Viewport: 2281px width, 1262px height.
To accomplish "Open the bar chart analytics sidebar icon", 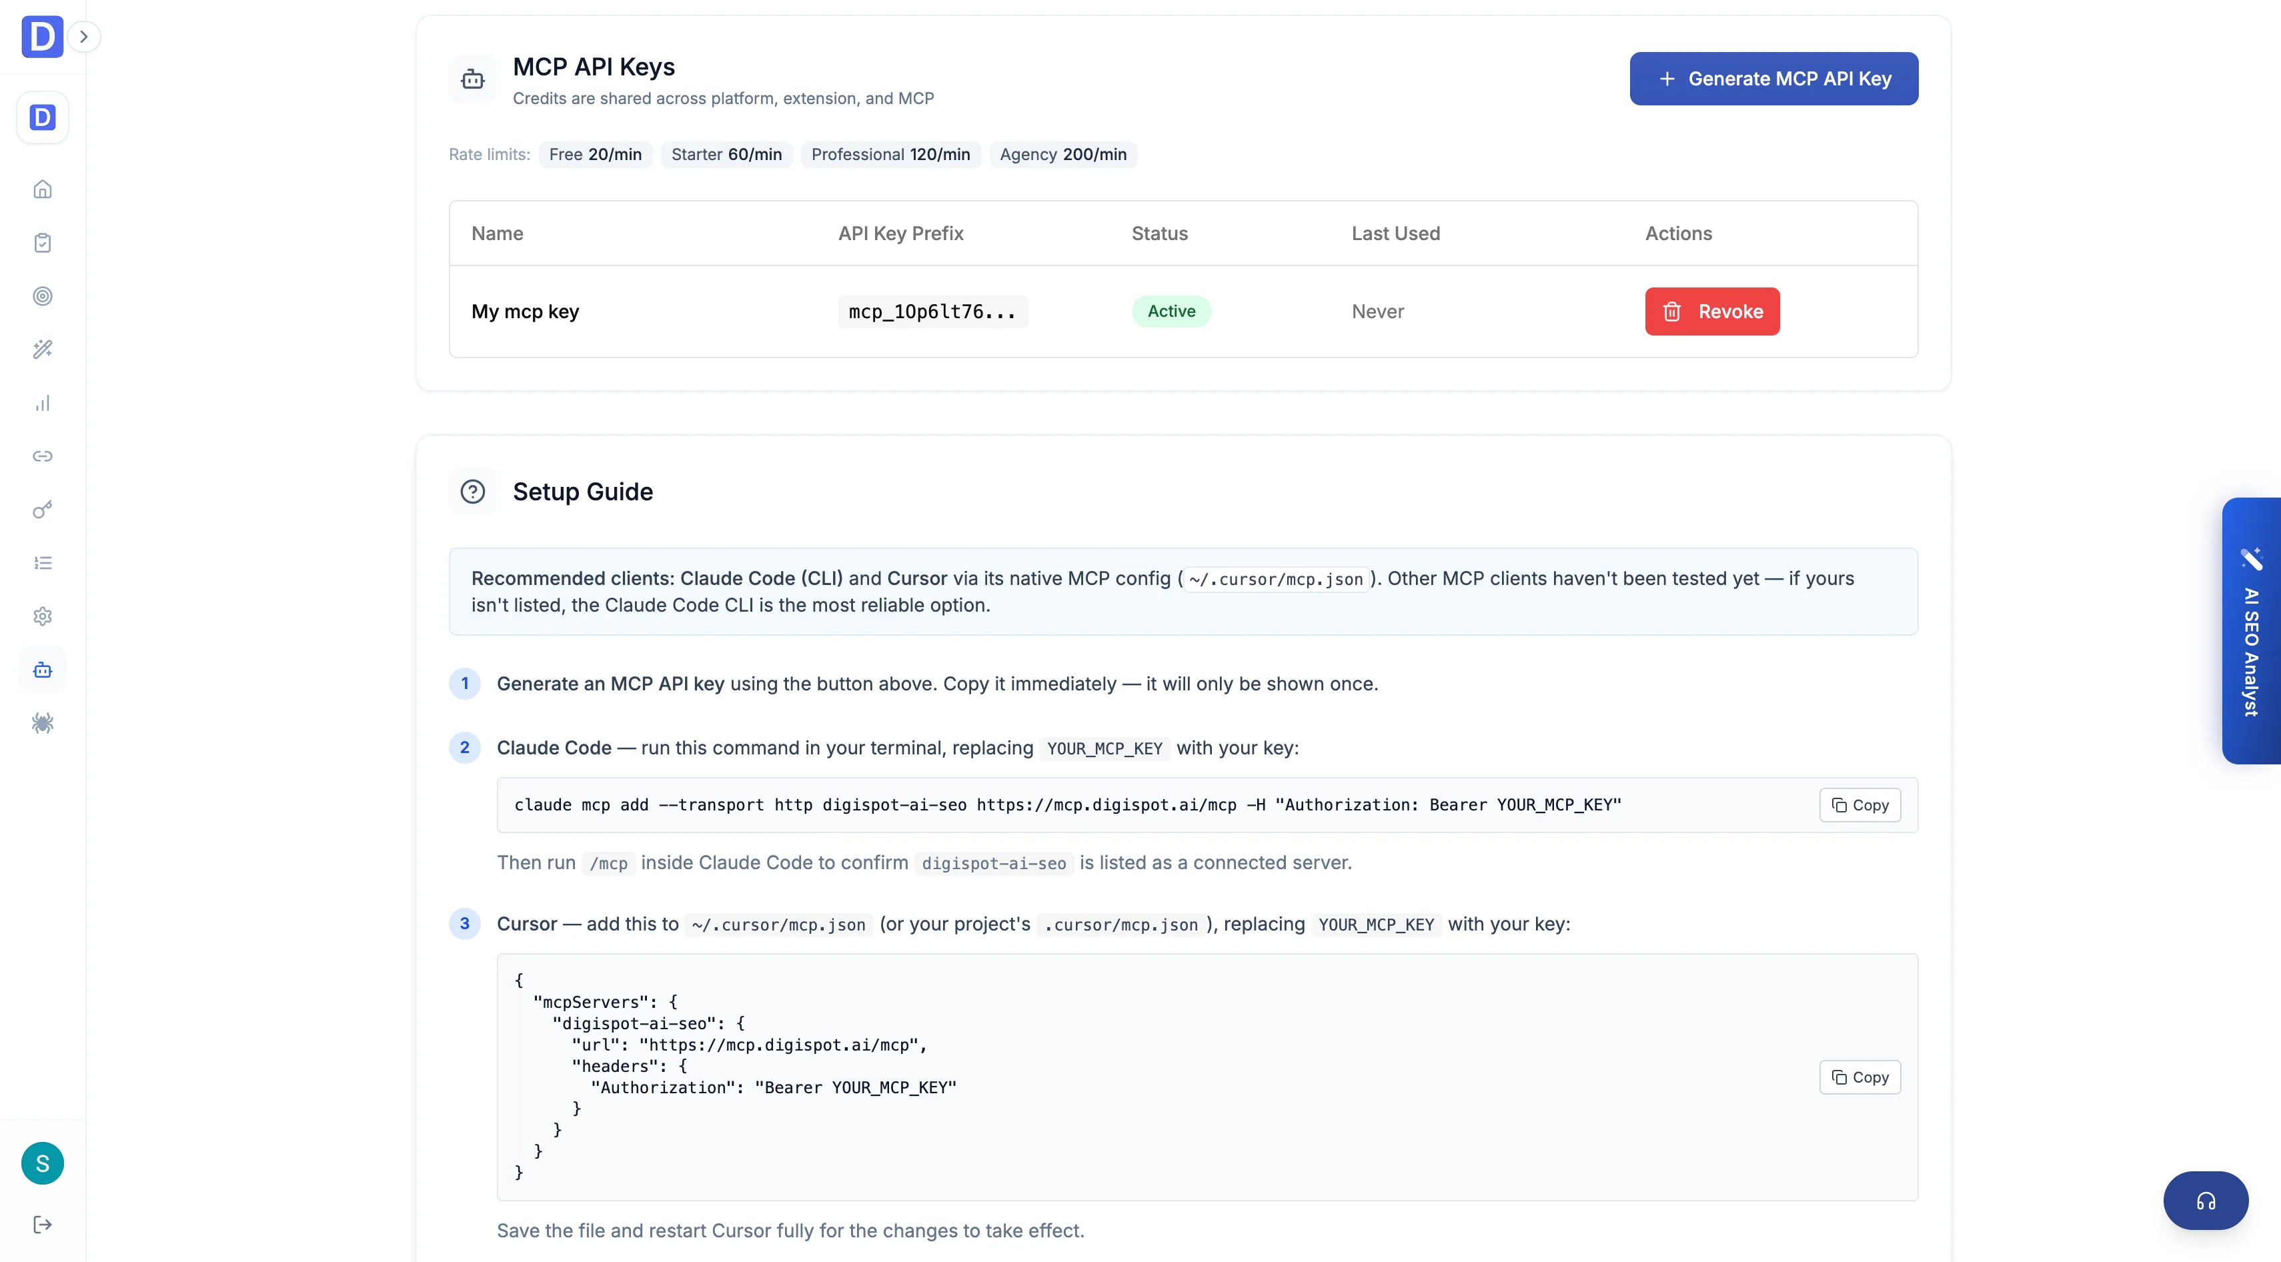I will click(43, 403).
